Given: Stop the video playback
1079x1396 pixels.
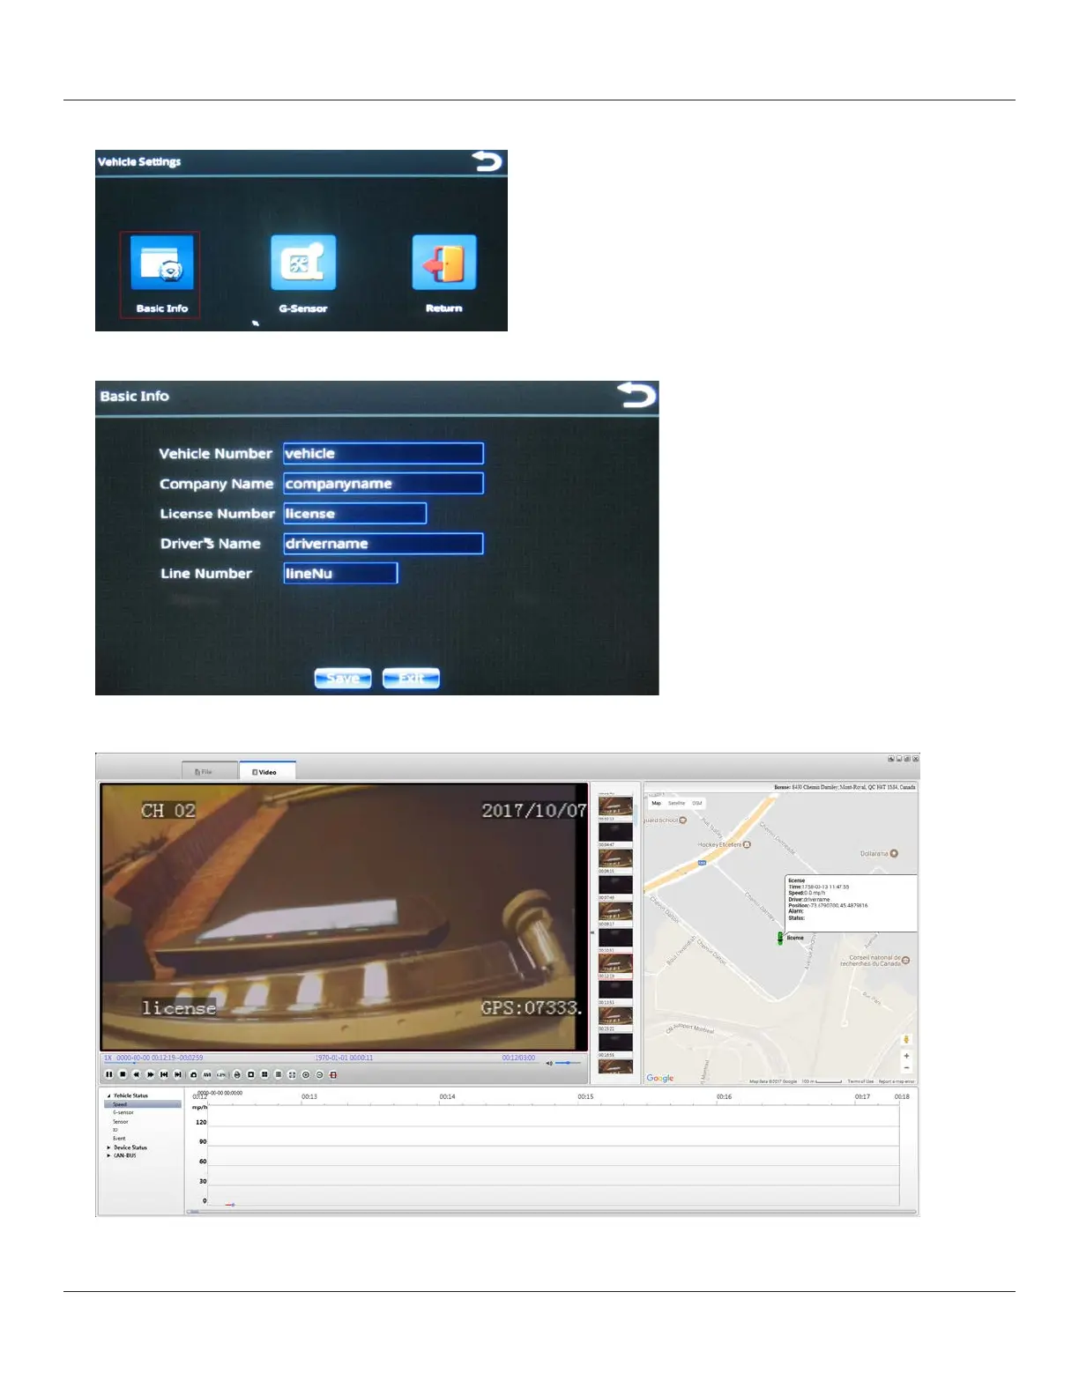Looking at the screenshot, I should click(123, 1074).
